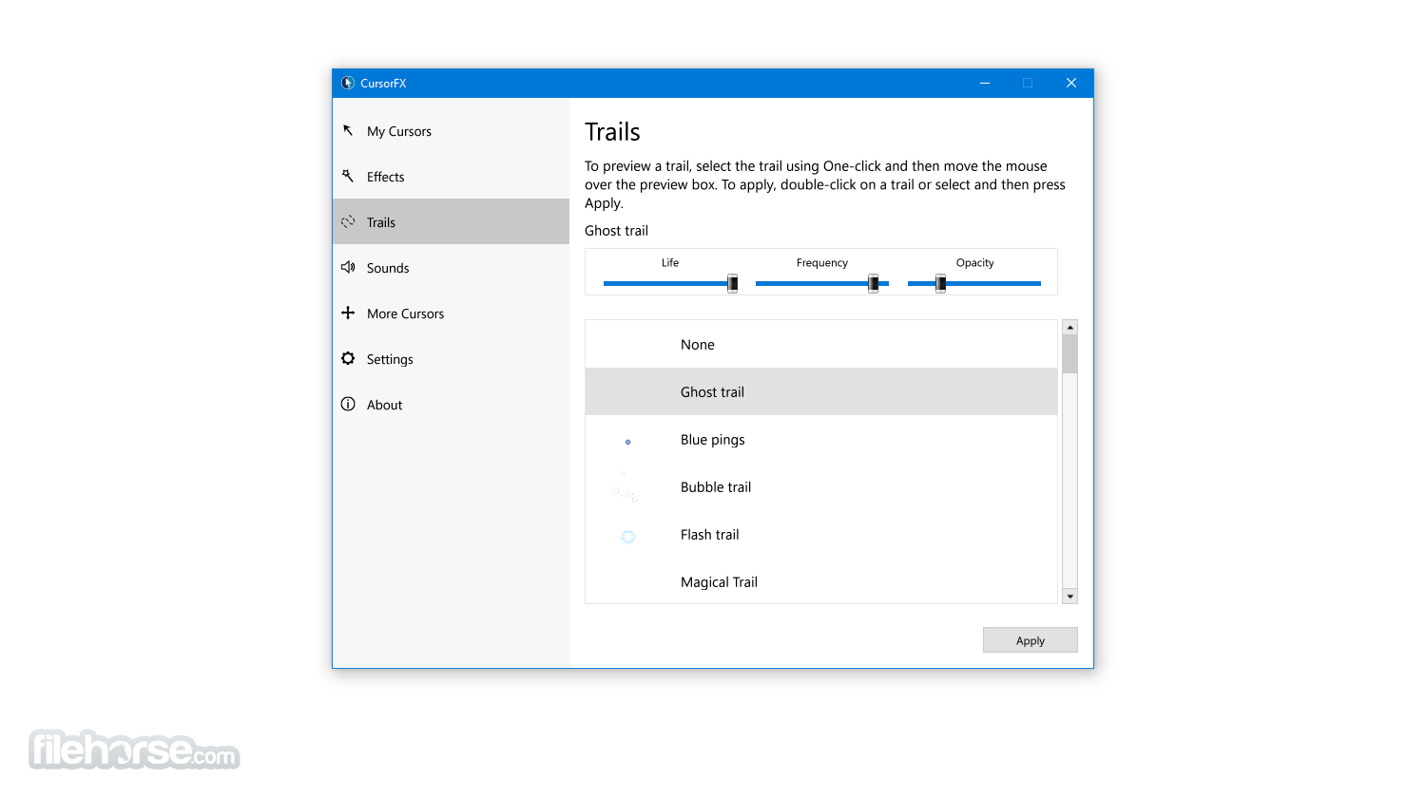This screenshot has width=1426, height=798.
Task: Apply the selected trail
Action: coord(1031,640)
